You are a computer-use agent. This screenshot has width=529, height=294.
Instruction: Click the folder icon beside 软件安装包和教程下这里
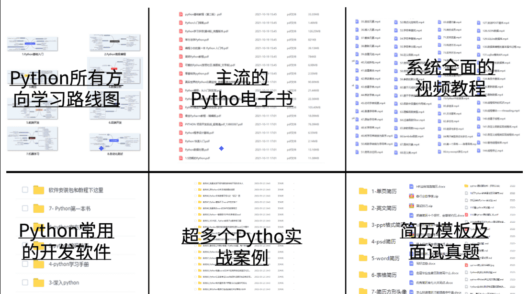[x=38, y=190]
